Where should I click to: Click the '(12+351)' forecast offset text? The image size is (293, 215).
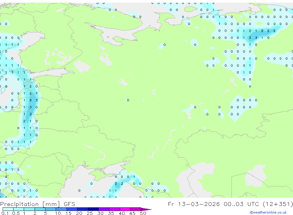coord(278,204)
